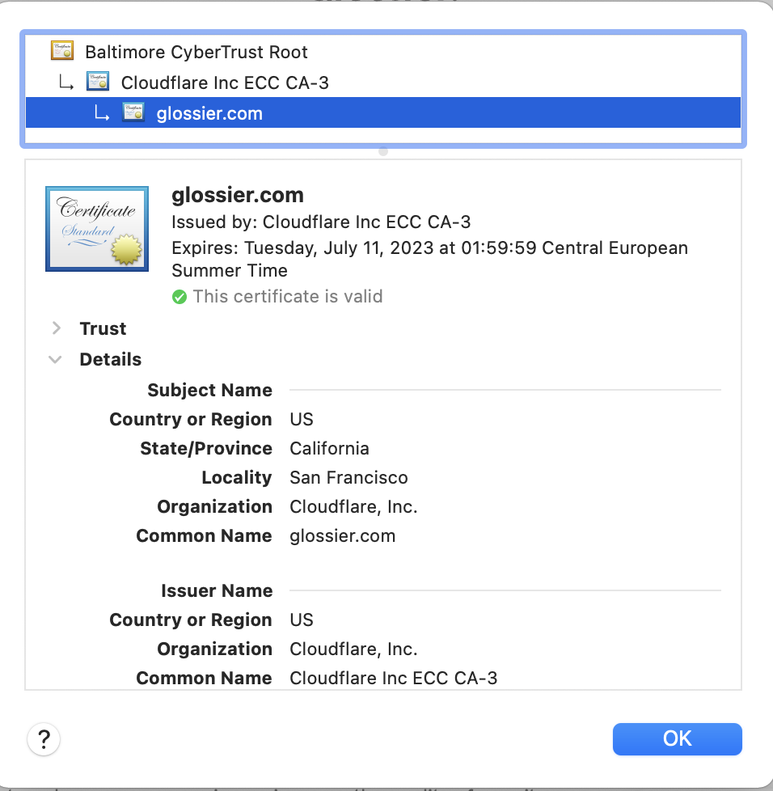Click the State/Province field label
Image resolution: width=773 pixels, height=791 pixels.
(206, 448)
